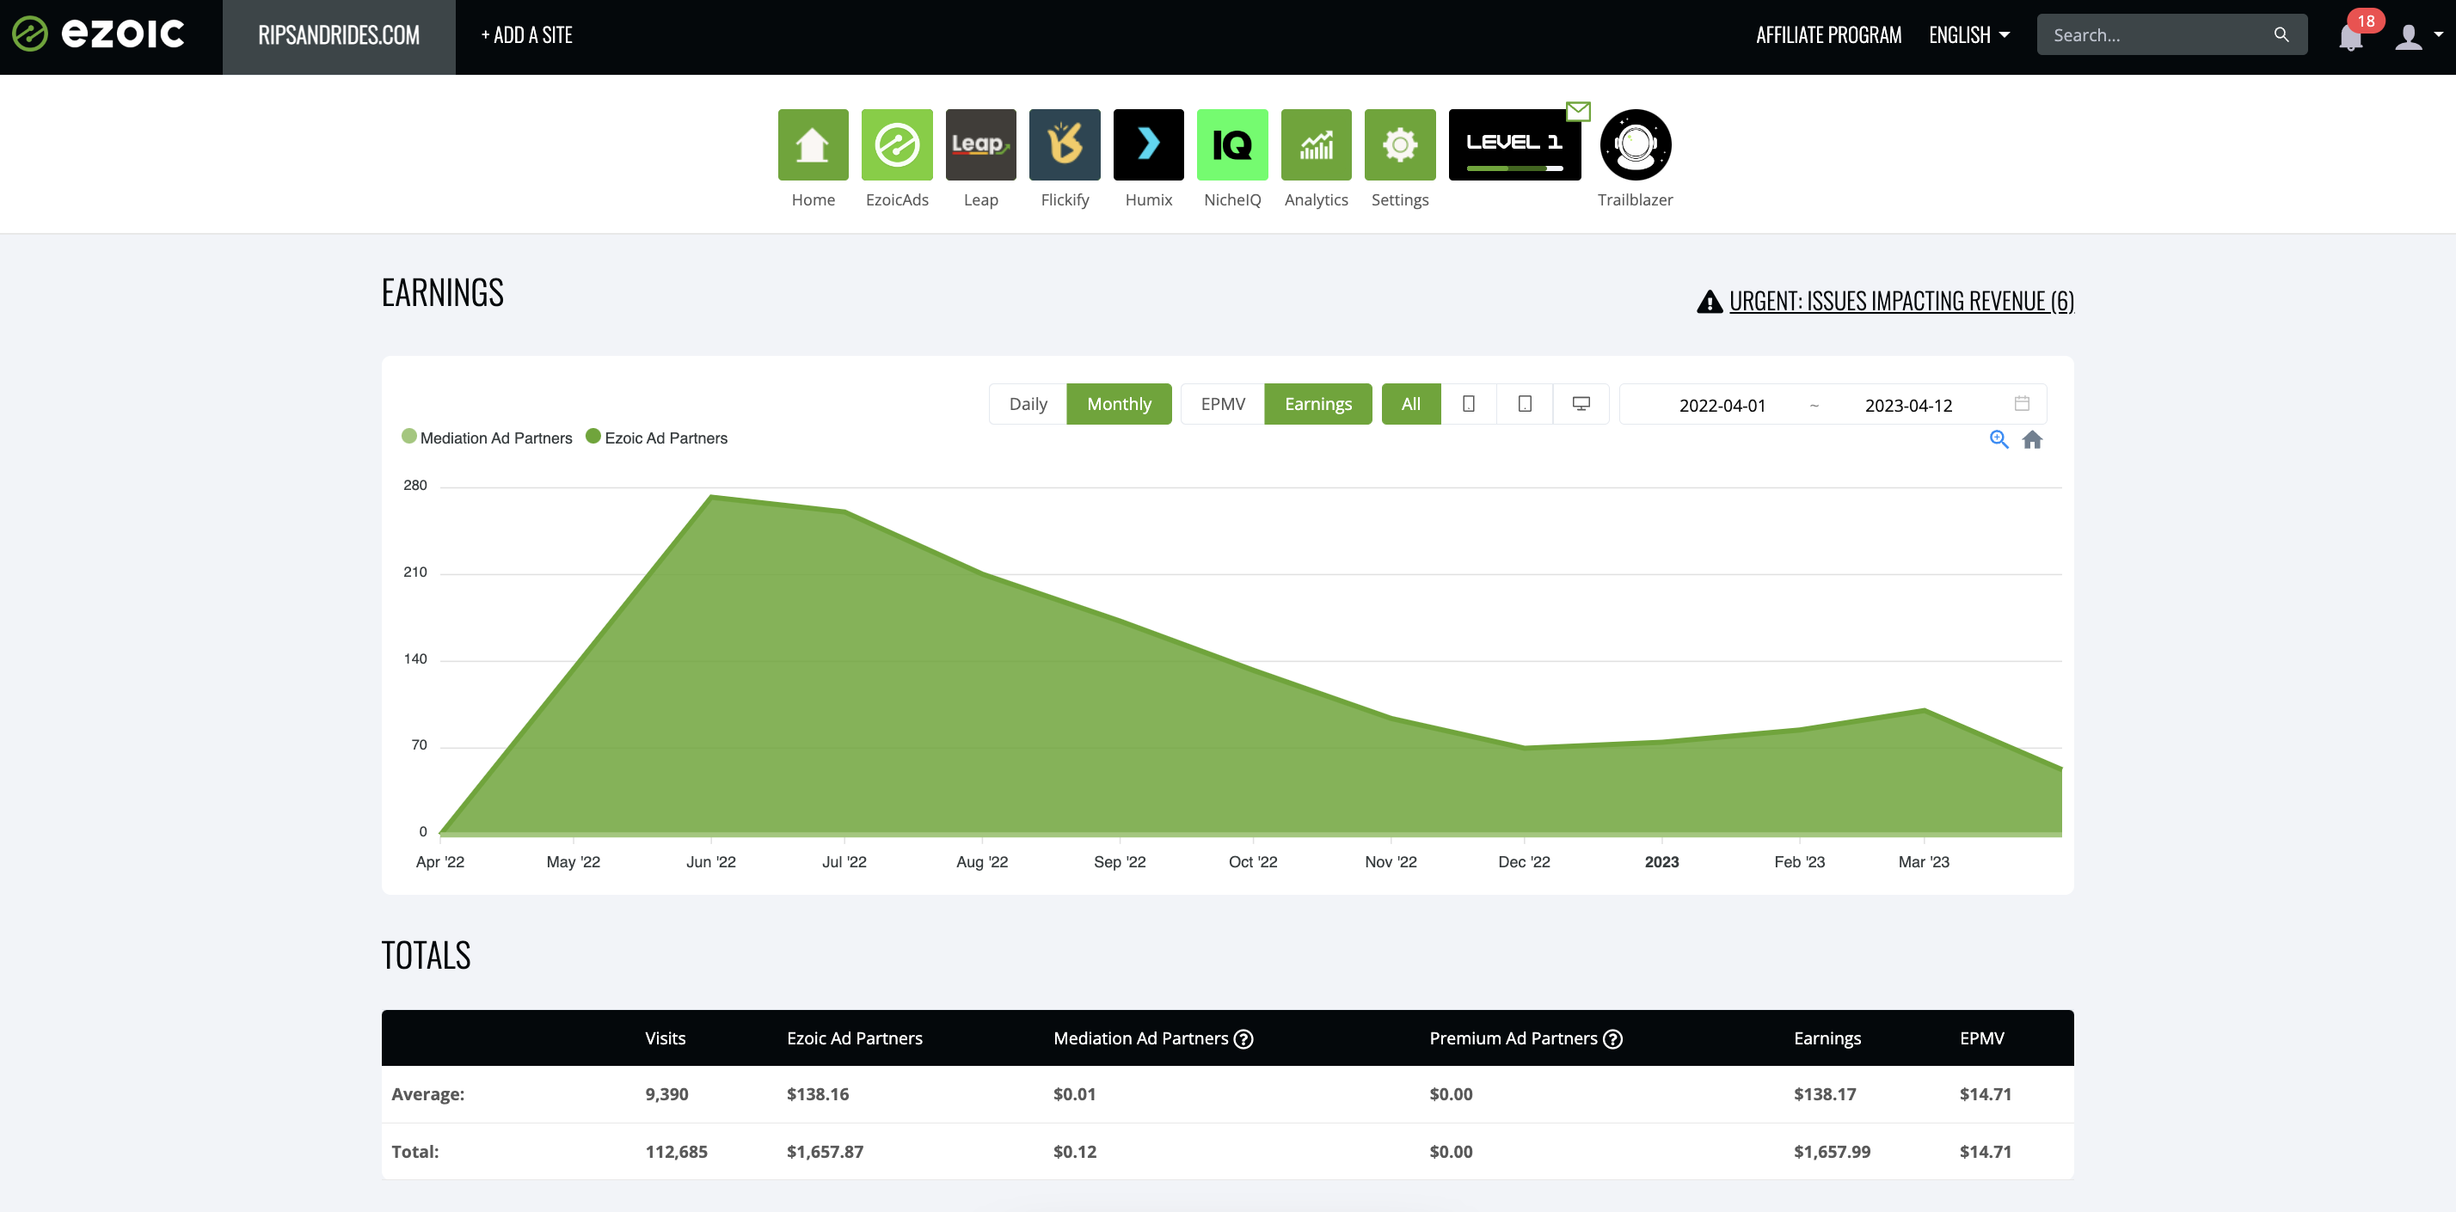Select the All devices filter
This screenshot has height=1212, width=2456.
click(x=1410, y=404)
